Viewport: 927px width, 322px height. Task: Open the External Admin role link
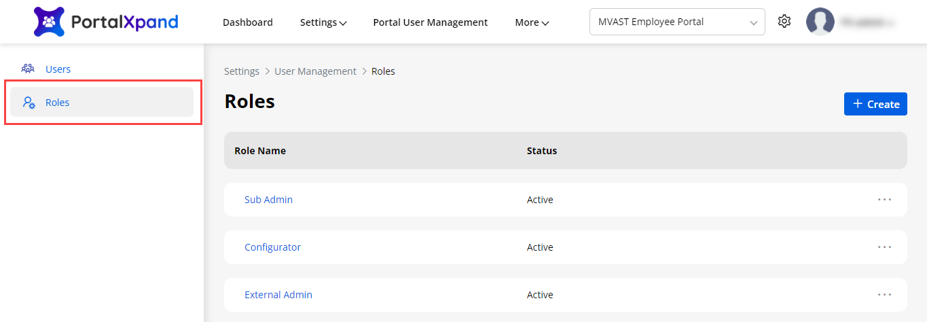coord(278,295)
